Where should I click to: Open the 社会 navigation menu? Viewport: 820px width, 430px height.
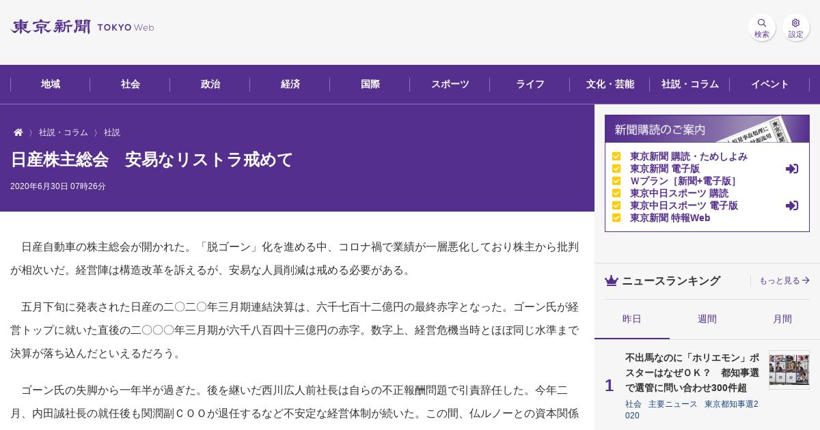[x=131, y=85]
